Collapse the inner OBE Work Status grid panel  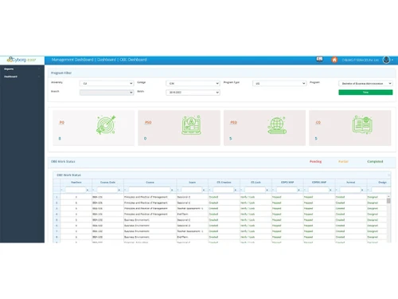click(x=389, y=175)
